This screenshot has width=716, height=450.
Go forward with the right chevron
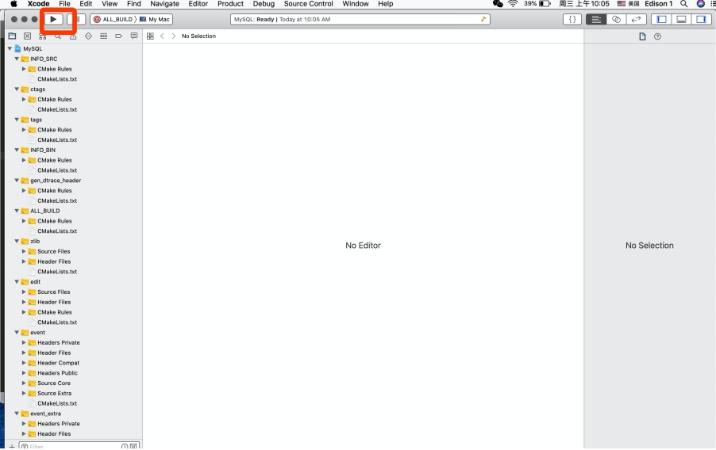tap(174, 36)
